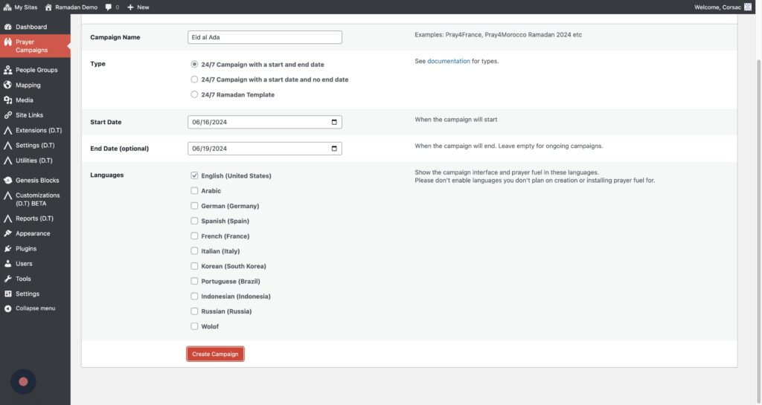Image resolution: width=762 pixels, height=405 pixels.
Task: Click the Tools wrench icon
Action: [x=7, y=279]
